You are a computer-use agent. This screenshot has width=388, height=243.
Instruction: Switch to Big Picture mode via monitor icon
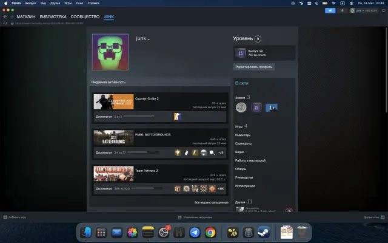click(384, 10)
